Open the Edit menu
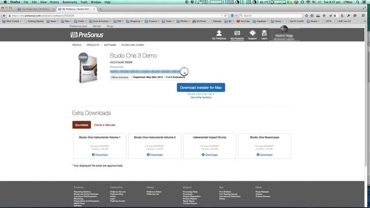This screenshot has height=208, width=370. (34, 2)
